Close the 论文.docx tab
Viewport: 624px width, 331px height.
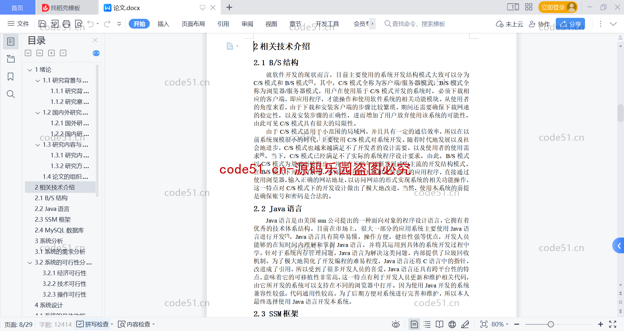point(213,7)
